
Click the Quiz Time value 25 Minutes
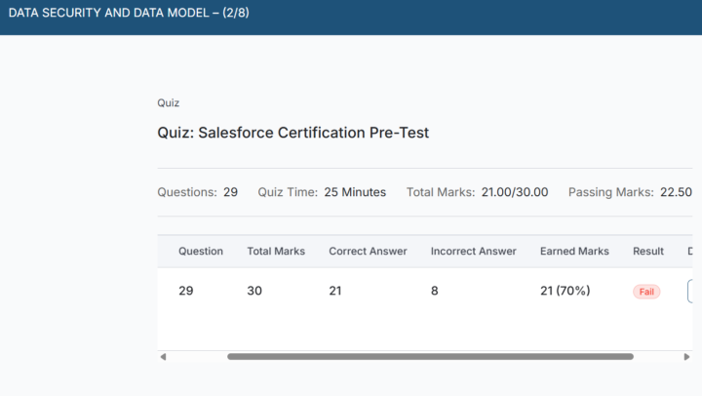[x=355, y=192]
